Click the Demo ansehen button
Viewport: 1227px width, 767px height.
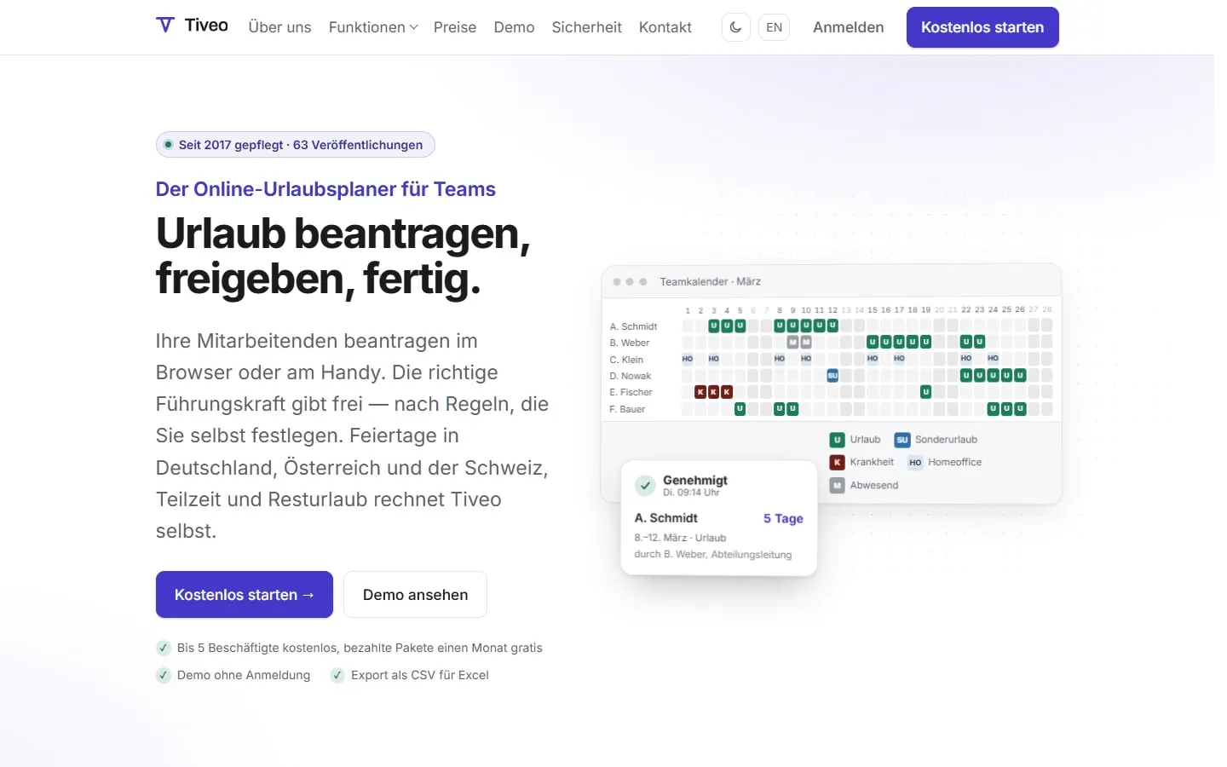[415, 594]
